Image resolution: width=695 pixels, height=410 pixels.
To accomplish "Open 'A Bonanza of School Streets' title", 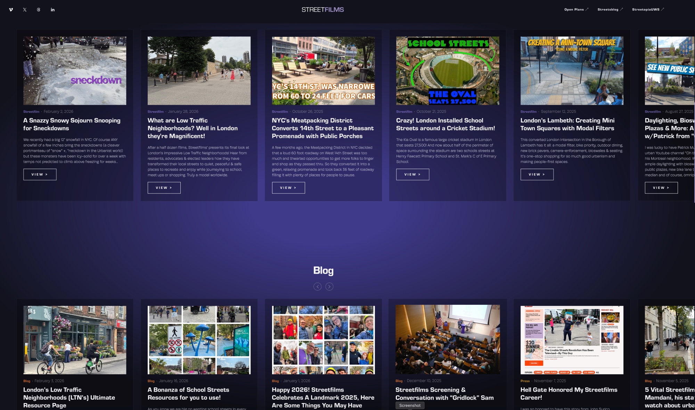I will pyautogui.click(x=188, y=394).
